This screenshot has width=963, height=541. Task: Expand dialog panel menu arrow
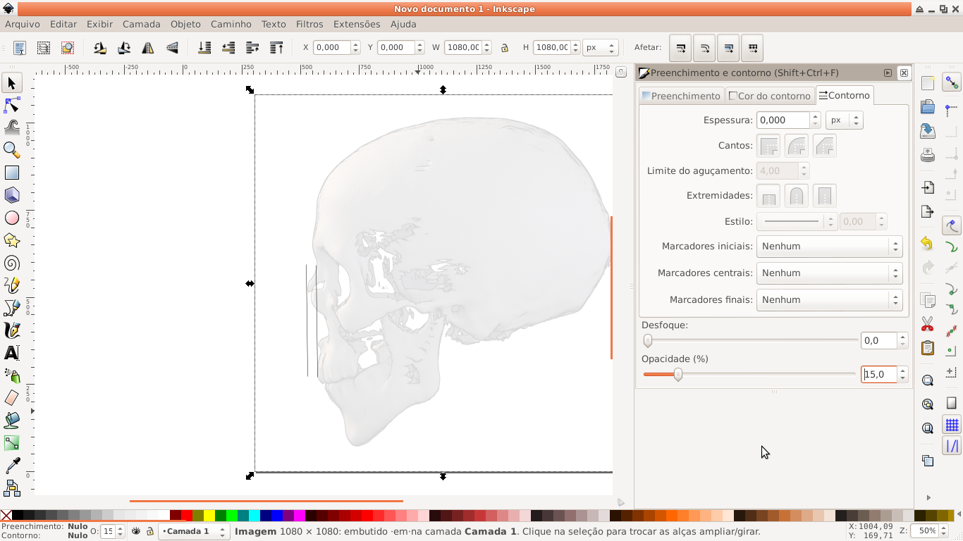pyautogui.click(x=888, y=73)
